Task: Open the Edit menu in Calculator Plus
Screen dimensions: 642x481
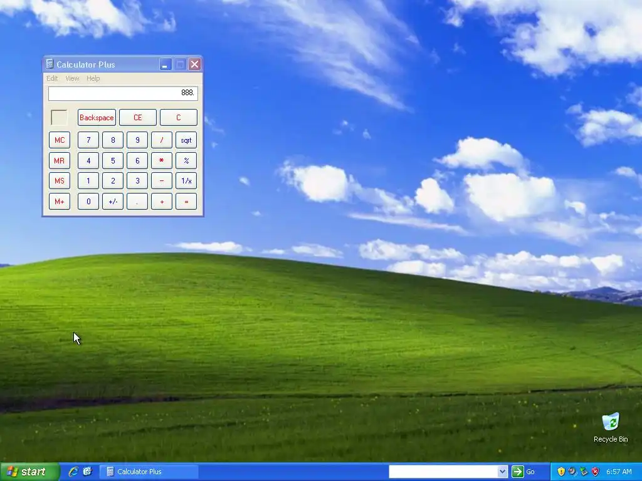Action: tap(52, 78)
